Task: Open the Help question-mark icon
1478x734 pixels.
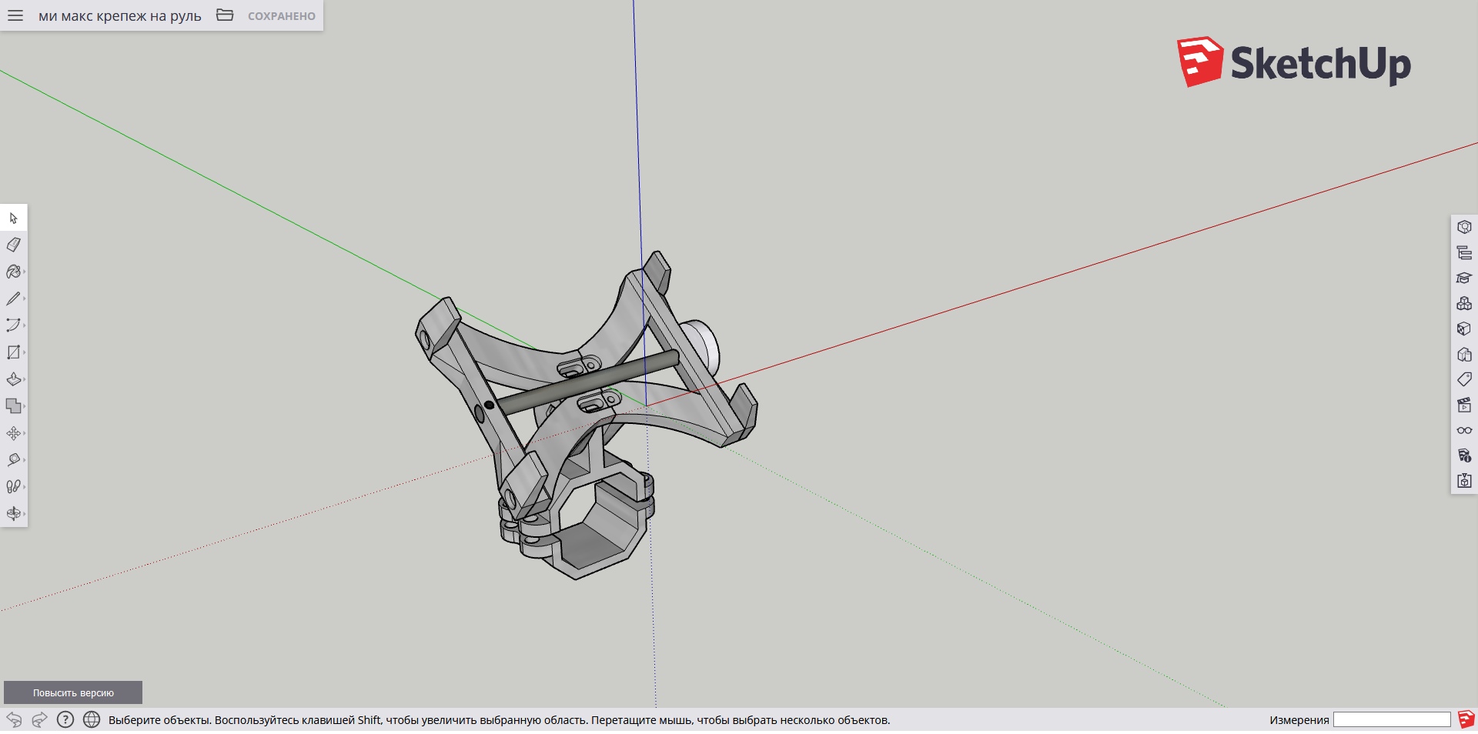Action: (x=65, y=720)
